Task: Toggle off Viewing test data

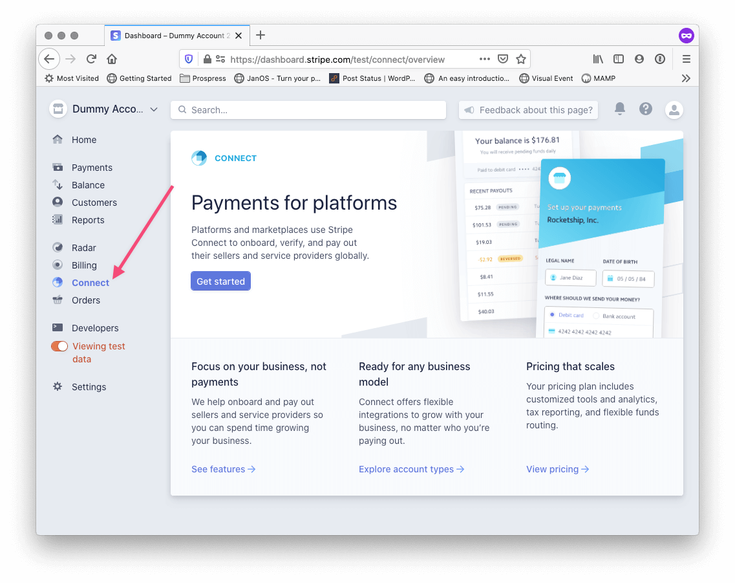Action: pyautogui.click(x=59, y=346)
